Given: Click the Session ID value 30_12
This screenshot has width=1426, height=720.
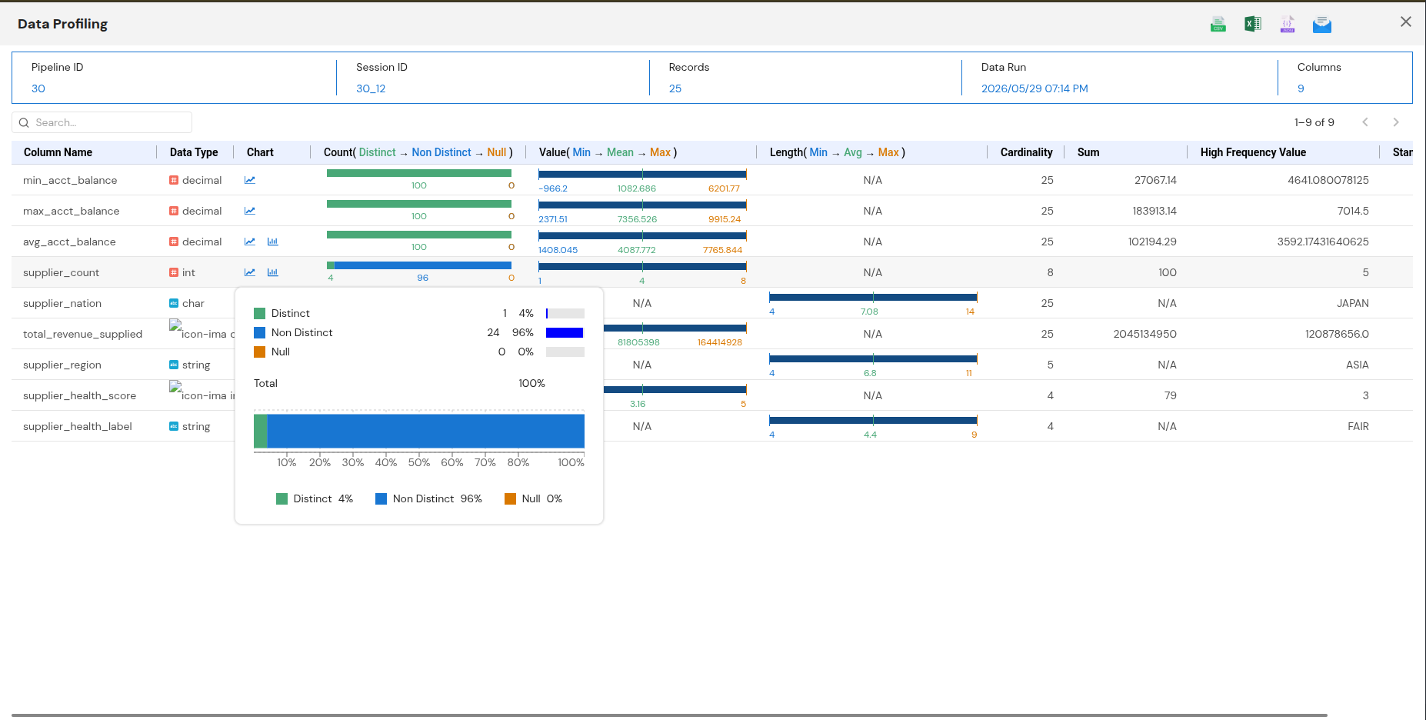Looking at the screenshot, I should [371, 88].
